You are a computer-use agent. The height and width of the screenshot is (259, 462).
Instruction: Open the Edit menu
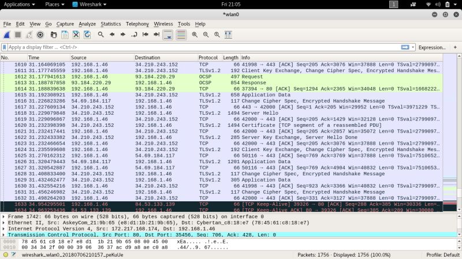point(20,24)
